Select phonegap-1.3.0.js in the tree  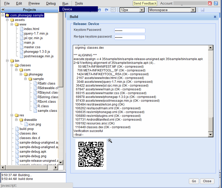[x=37, y=51]
